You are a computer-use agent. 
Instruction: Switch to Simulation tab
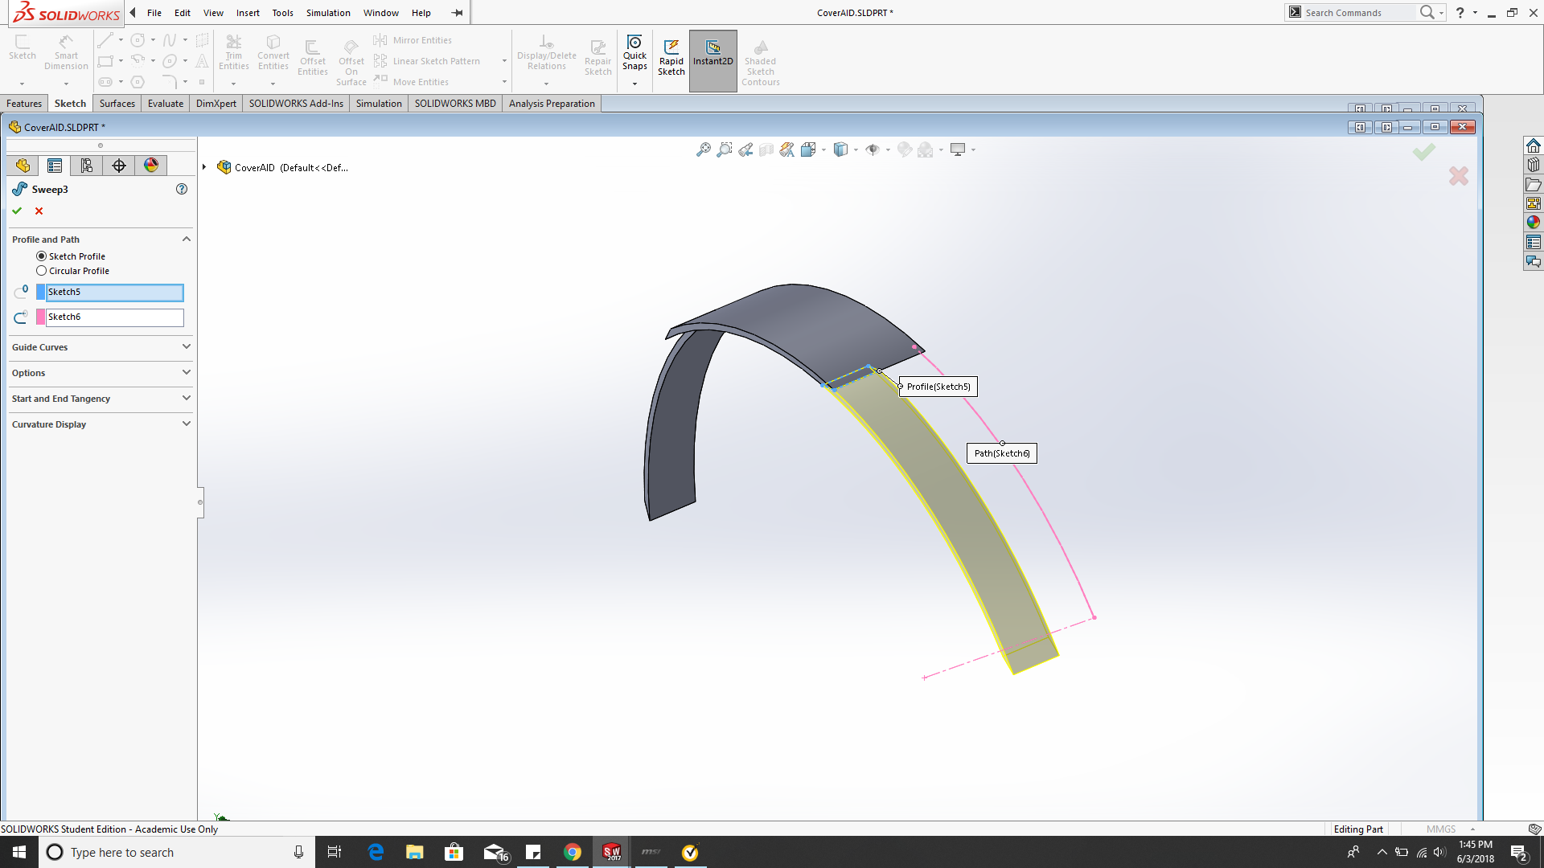coord(379,104)
